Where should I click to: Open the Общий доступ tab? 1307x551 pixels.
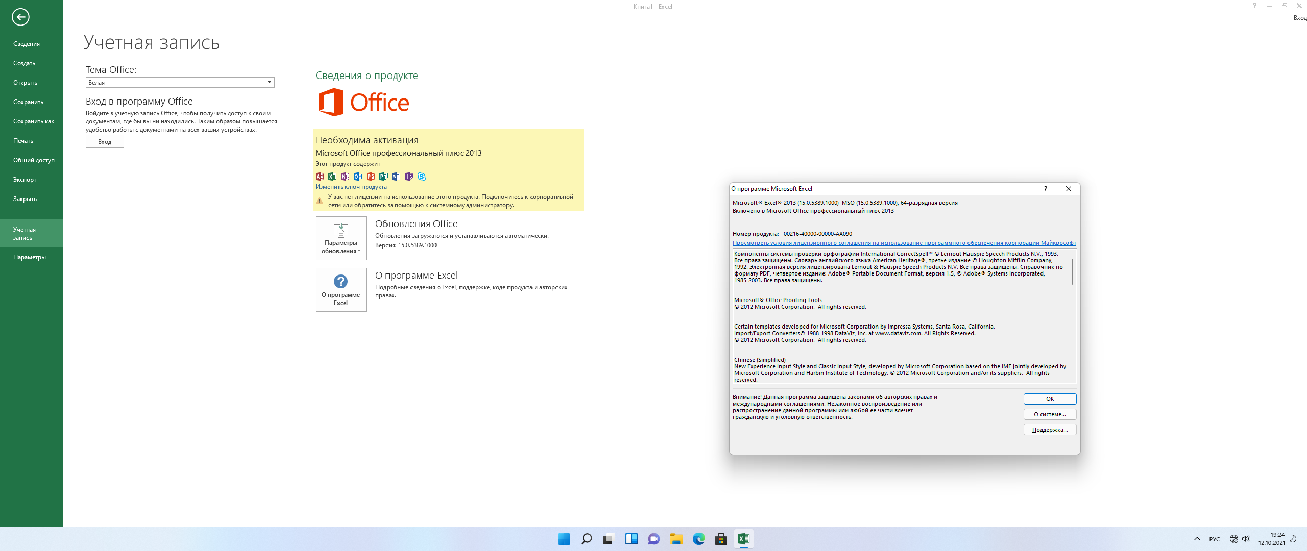[x=31, y=160]
